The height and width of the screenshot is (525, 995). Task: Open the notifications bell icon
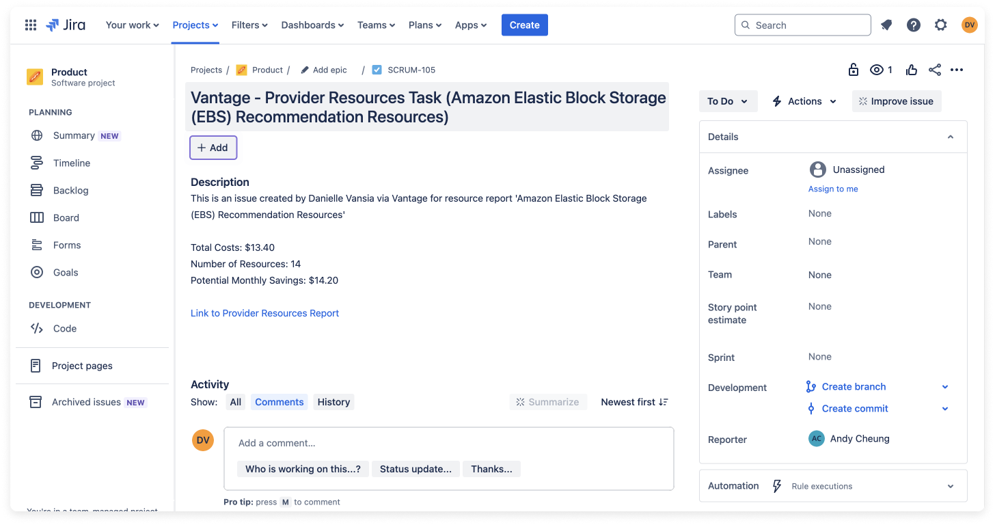pos(886,25)
